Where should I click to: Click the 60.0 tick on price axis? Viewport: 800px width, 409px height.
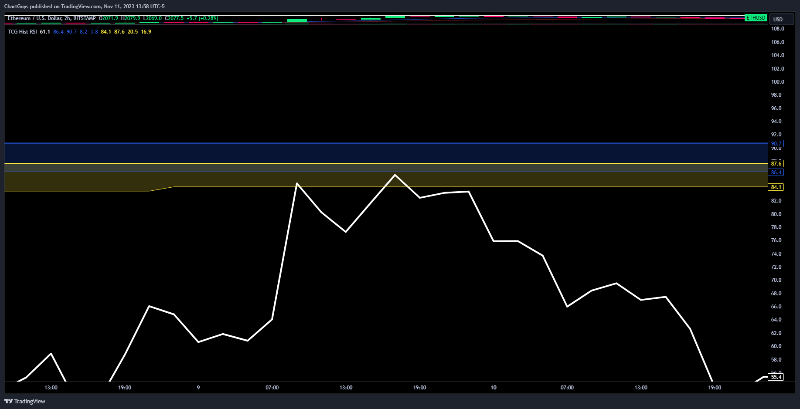click(776, 346)
